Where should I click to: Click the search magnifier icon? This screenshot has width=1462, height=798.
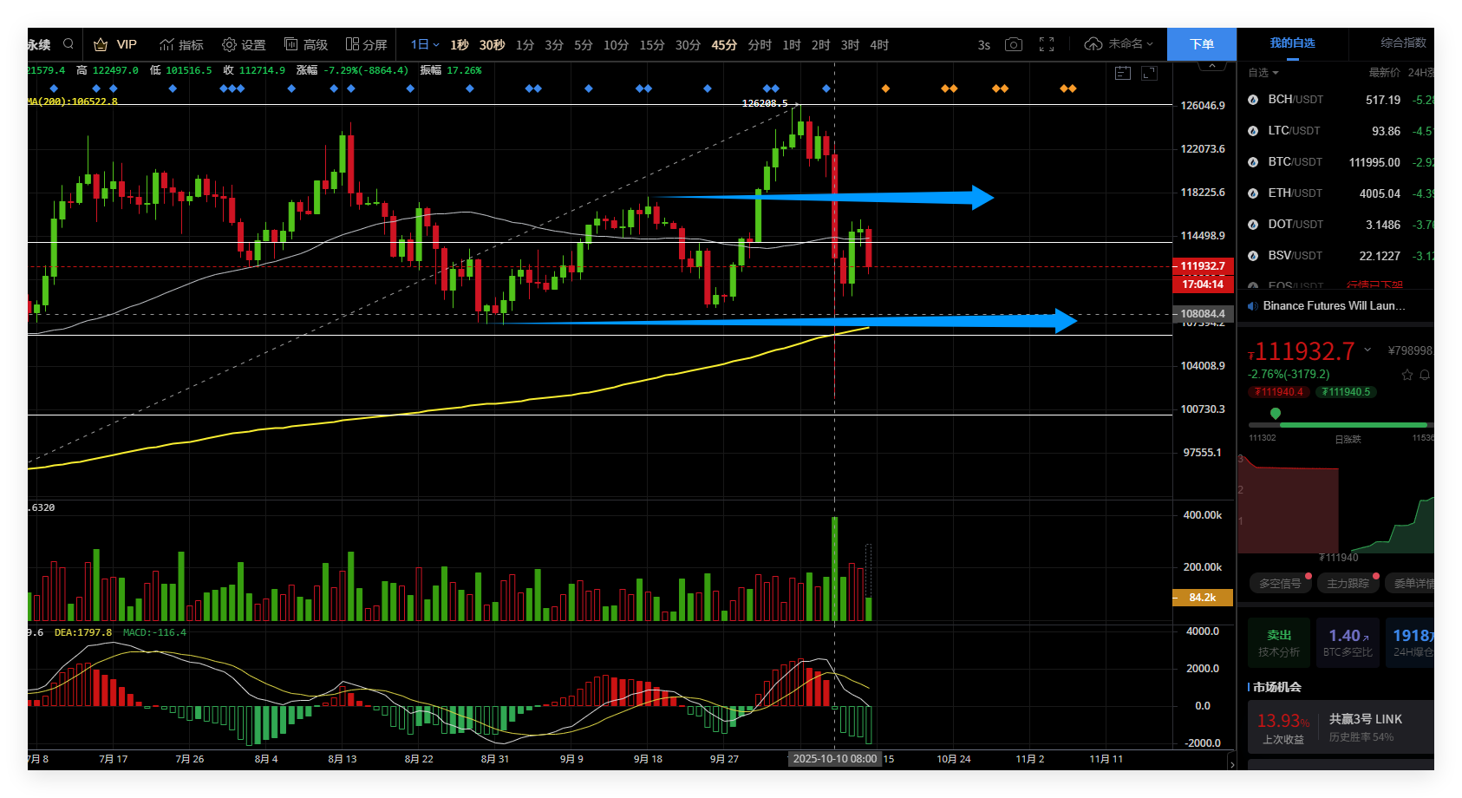(69, 44)
